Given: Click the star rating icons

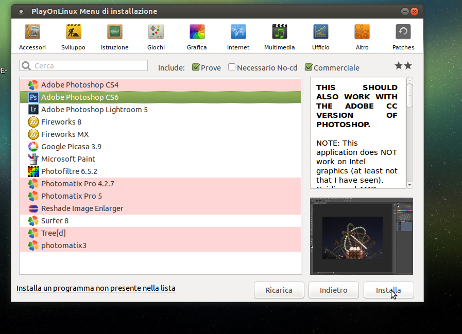Looking at the screenshot, I should (403, 66).
